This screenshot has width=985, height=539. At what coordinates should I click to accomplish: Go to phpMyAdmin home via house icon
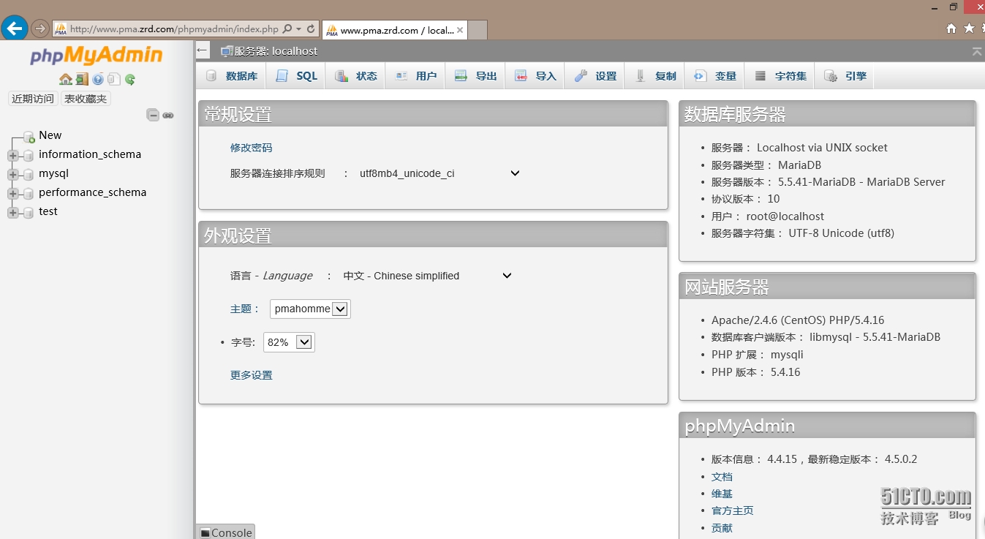point(66,79)
